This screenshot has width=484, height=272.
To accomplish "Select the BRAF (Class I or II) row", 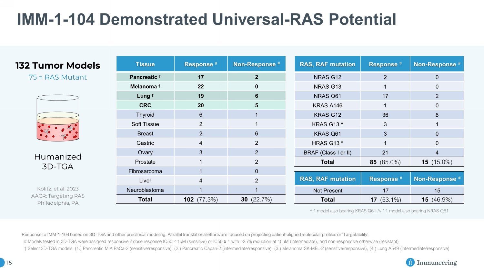I will (x=328, y=152).
